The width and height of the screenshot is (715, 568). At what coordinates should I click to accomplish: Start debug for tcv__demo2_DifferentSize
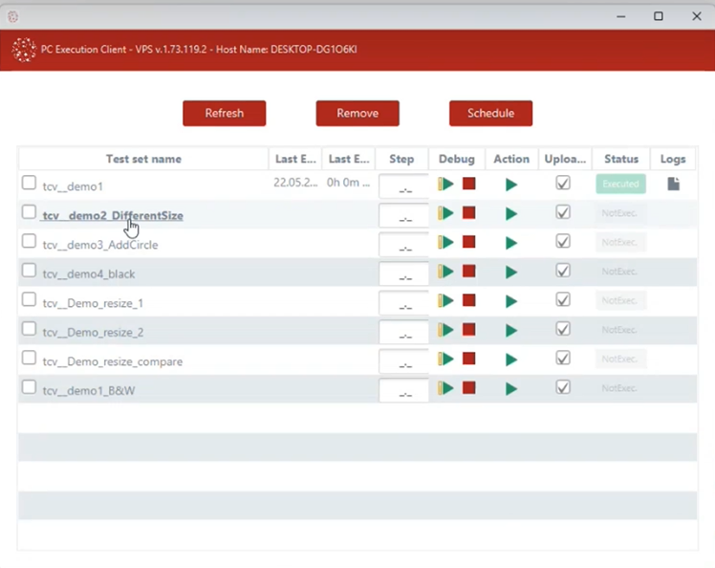(445, 213)
